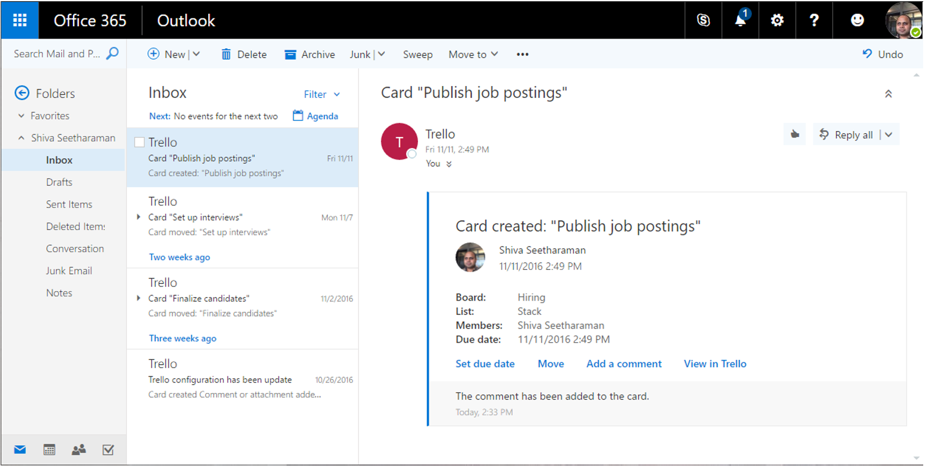Open the Agenda calendar link
The height and width of the screenshot is (466, 925).
point(315,116)
